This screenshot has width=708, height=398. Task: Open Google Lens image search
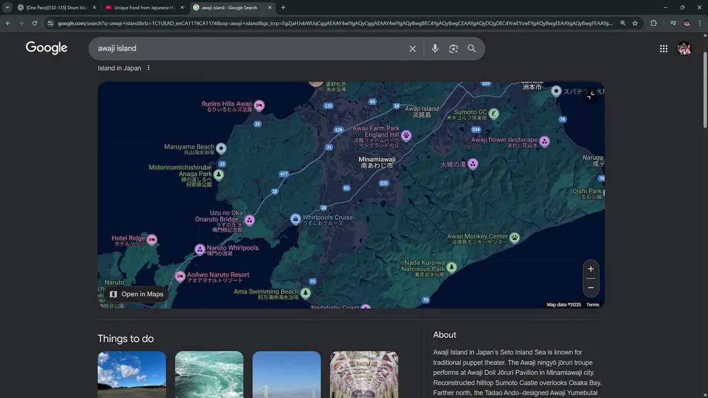[454, 49]
